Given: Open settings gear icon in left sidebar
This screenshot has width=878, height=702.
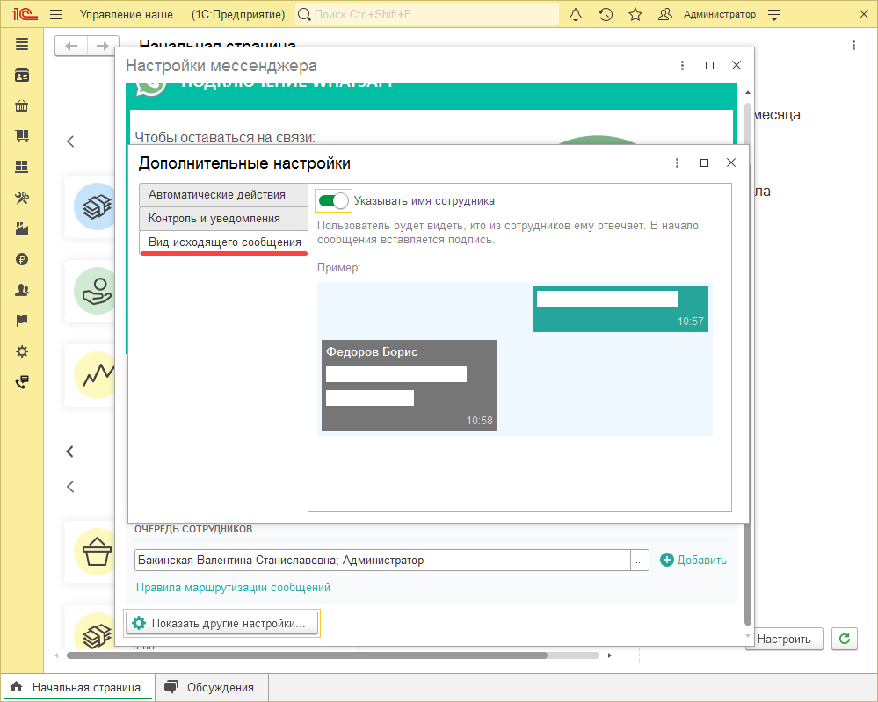Looking at the screenshot, I should [22, 351].
